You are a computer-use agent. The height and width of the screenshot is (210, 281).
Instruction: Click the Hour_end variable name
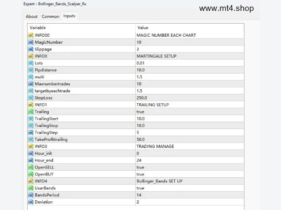(44, 161)
